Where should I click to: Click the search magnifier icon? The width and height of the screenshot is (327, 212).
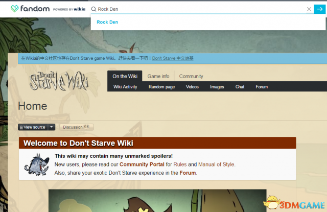pyautogui.click(x=94, y=9)
